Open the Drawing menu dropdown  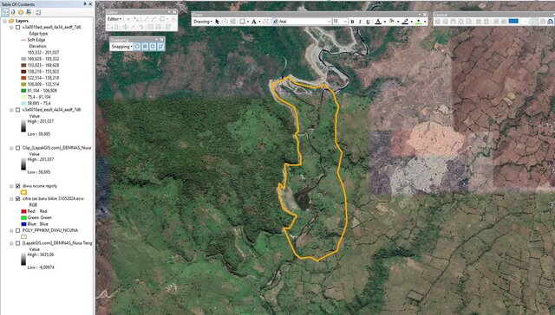tap(203, 22)
